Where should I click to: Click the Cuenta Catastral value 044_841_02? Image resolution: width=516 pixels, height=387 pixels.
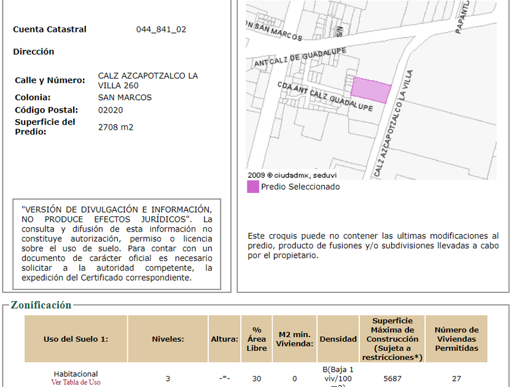161,29
